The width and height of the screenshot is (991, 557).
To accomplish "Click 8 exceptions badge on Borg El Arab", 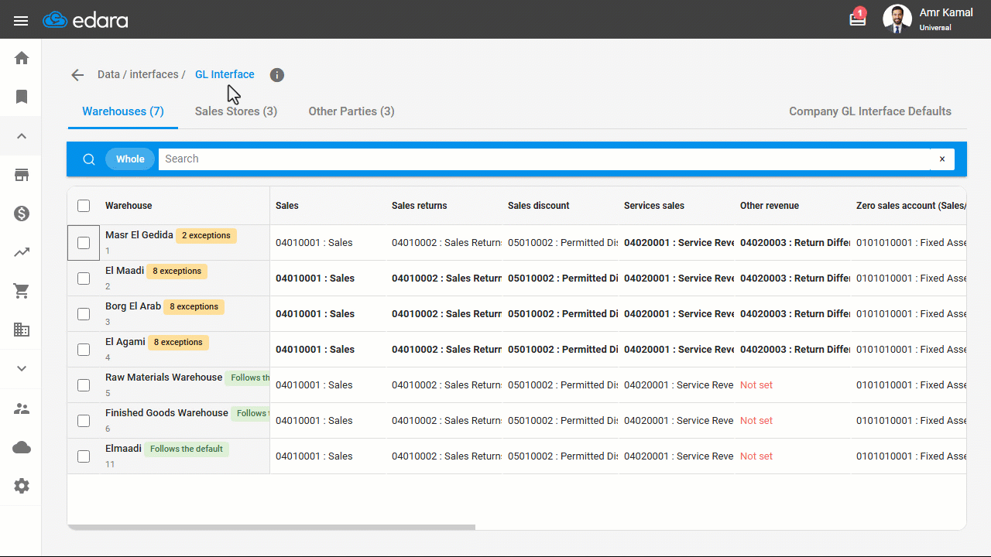I will [194, 306].
